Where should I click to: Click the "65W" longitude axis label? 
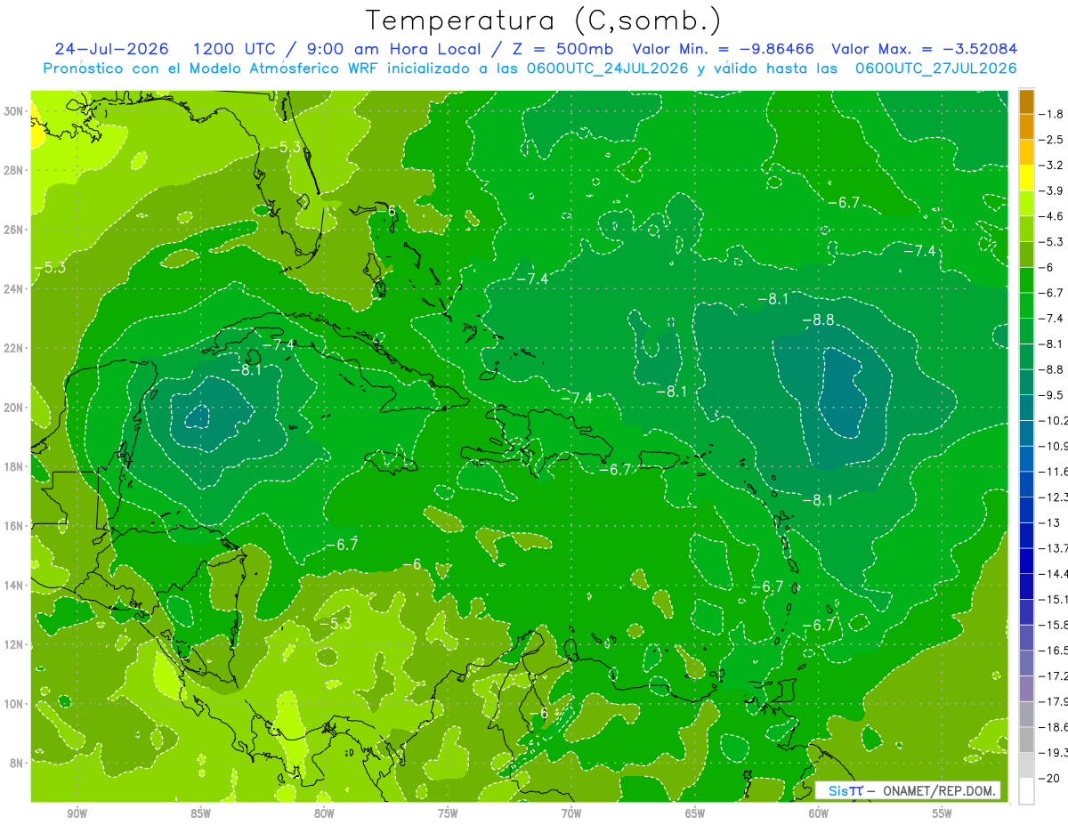point(695,813)
